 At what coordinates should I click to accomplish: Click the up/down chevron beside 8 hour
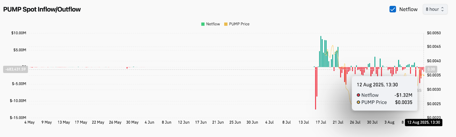443,9
